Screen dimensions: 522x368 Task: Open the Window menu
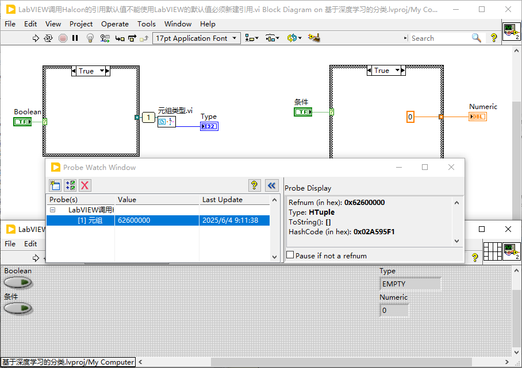point(178,24)
